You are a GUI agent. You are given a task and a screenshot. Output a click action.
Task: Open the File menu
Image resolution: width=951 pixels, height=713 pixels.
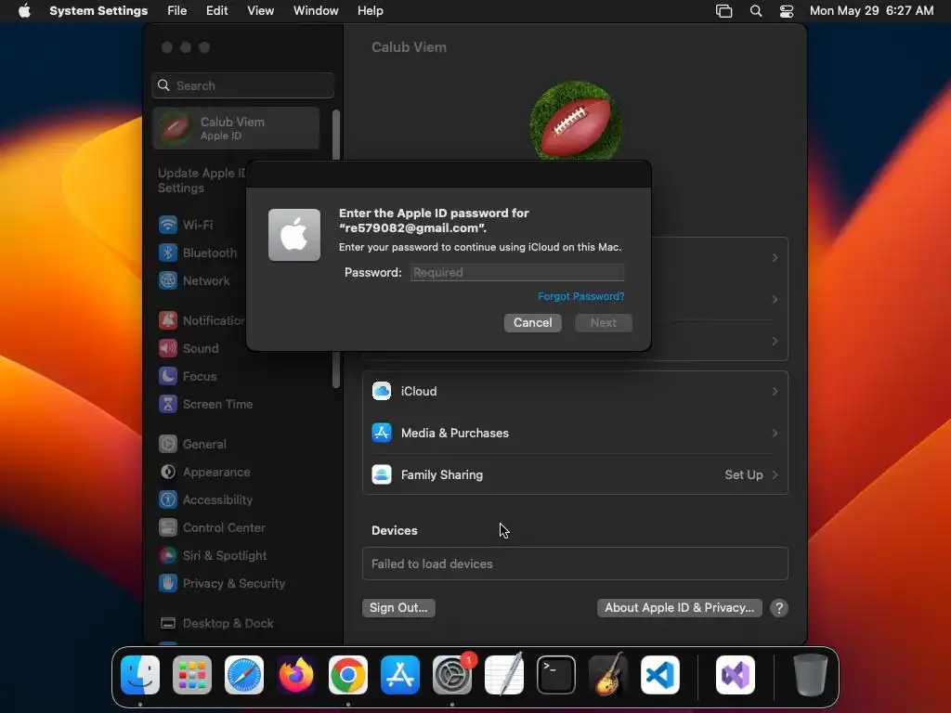pyautogui.click(x=177, y=11)
